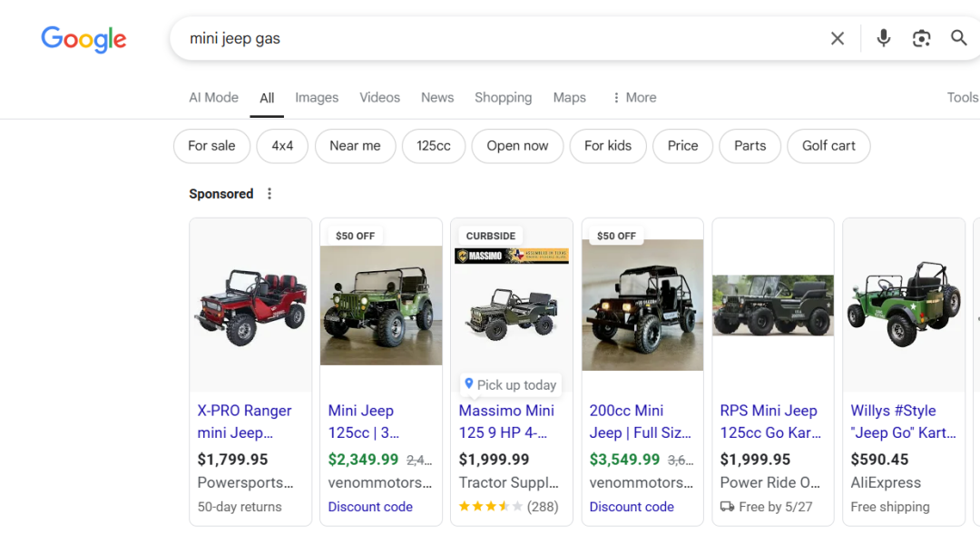Click in the search input field
980x543 pixels.
(499, 38)
